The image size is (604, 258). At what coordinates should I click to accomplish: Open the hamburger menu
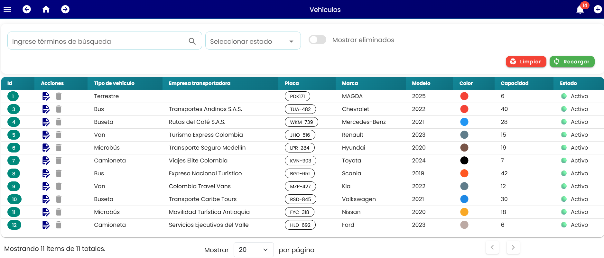[7, 9]
